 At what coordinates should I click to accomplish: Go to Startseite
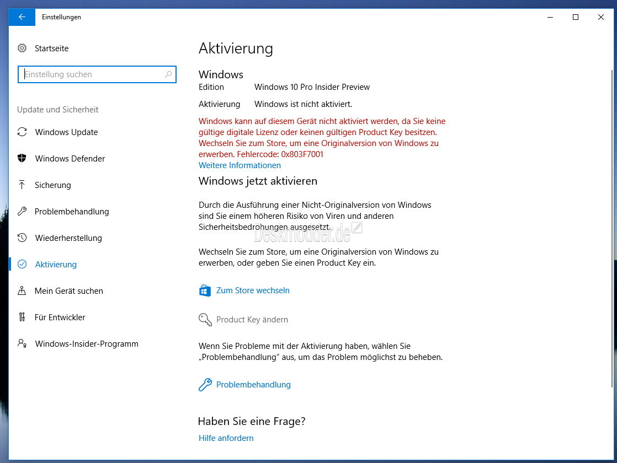[x=51, y=49]
